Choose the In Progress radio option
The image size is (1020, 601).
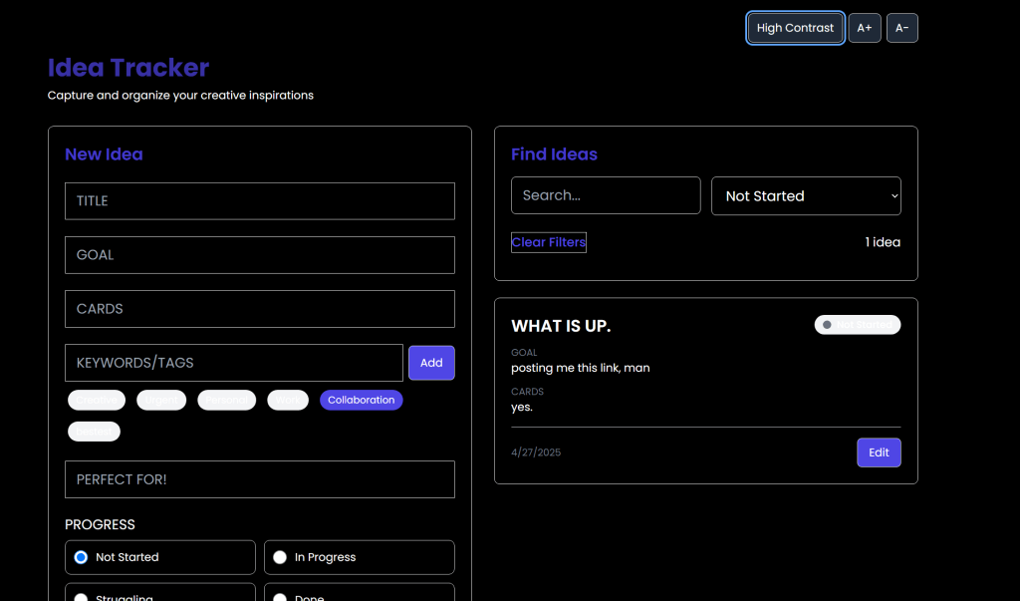point(281,557)
